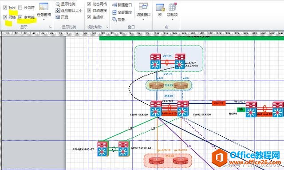Screen dimensions: 284x170
Task: Select the 'API-QFX5100-G7' text label
Action: (x=83, y=149)
